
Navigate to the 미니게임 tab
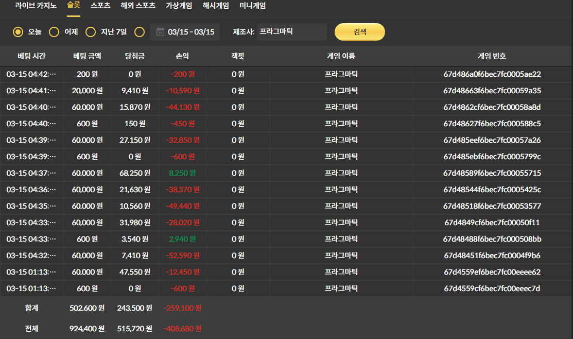point(253,6)
